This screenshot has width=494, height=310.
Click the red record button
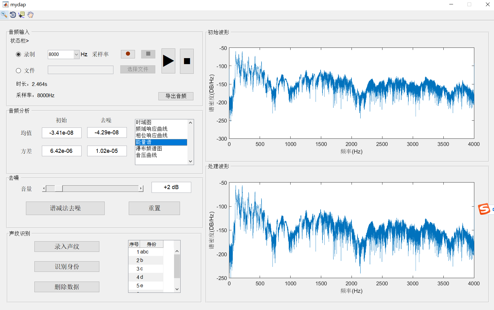pyautogui.click(x=128, y=54)
